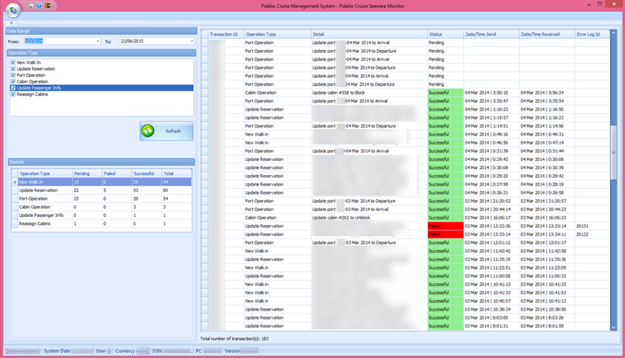Click the Statistic panel header
625x358 pixels.
coord(101,162)
